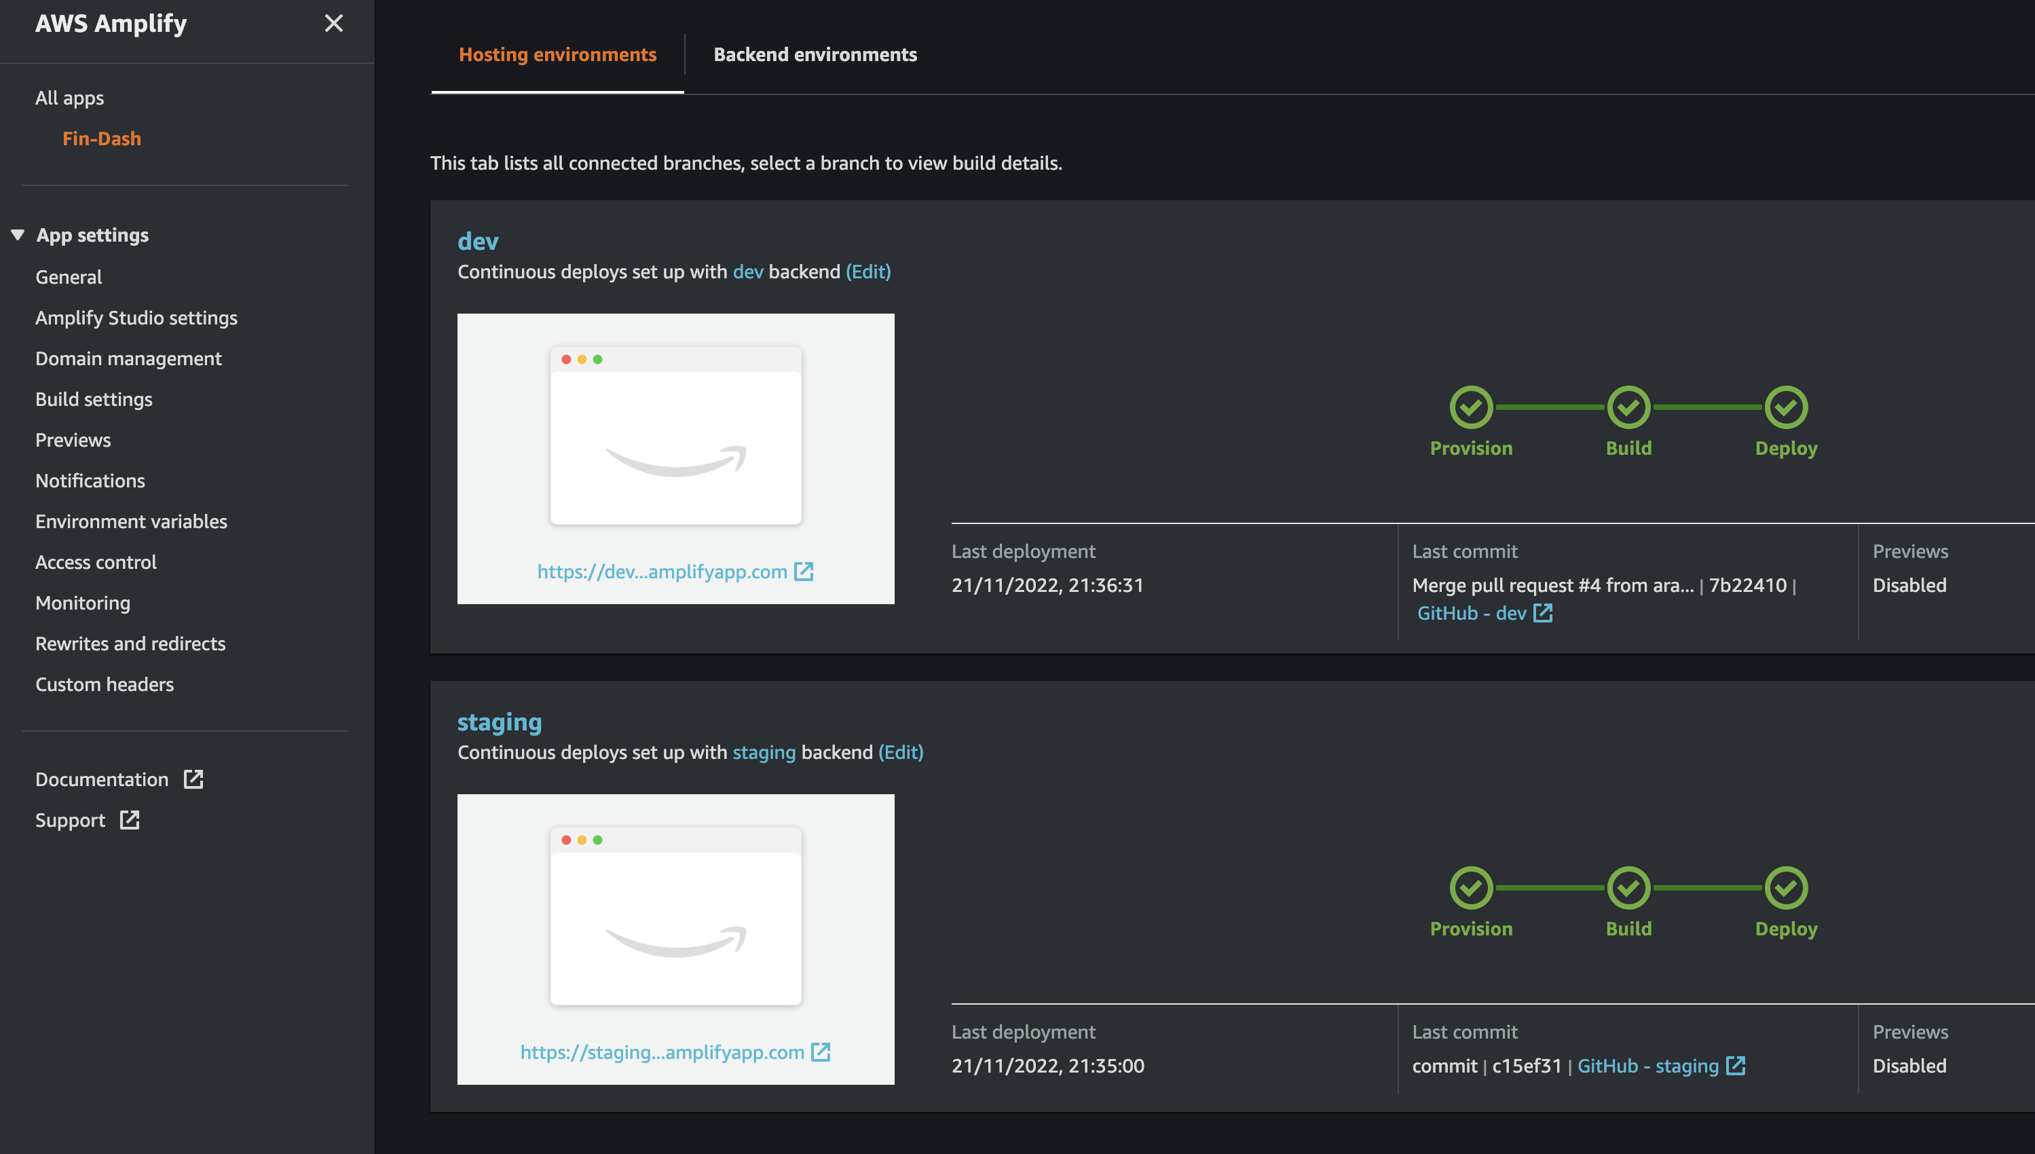Collapse the App settings section

coord(18,234)
